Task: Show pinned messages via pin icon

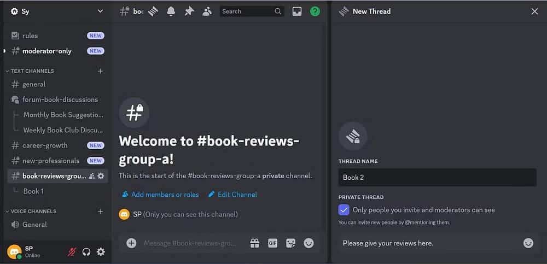Action: tap(189, 11)
